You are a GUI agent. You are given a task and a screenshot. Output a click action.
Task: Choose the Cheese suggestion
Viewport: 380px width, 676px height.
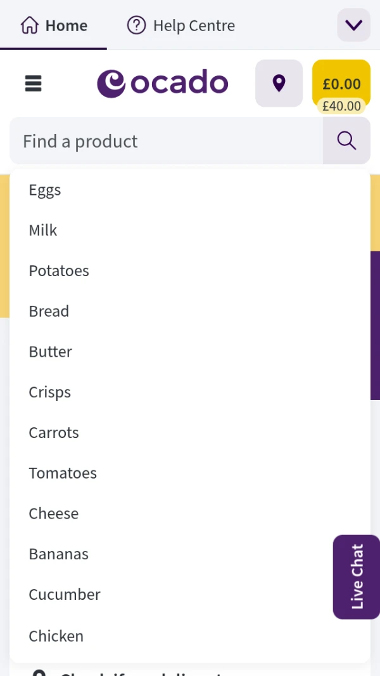(x=54, y=514)
